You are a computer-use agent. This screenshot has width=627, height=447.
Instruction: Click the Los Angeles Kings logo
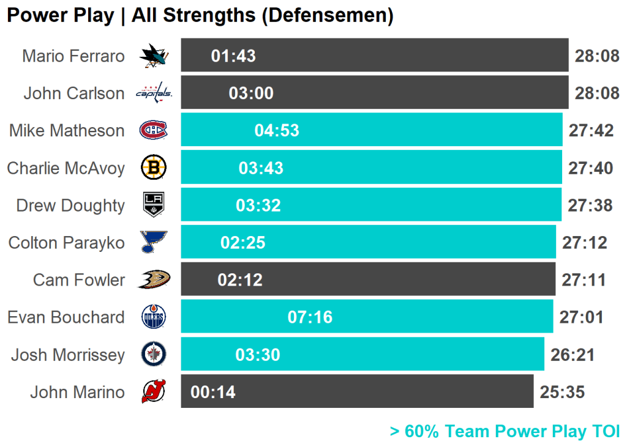[154, 205]
